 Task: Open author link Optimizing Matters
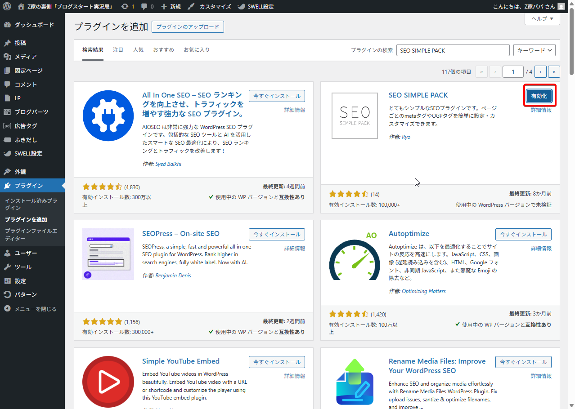pos(424,291)
